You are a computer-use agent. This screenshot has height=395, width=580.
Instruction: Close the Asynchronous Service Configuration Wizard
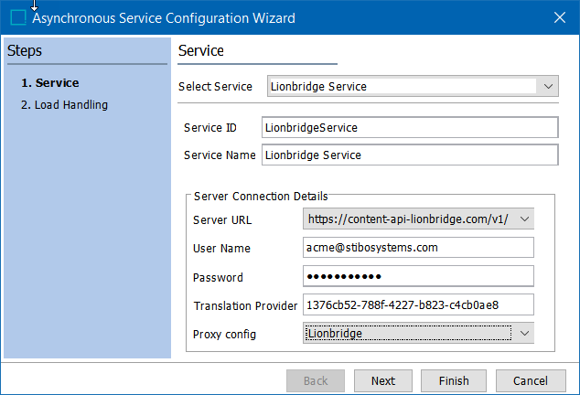pyautogui.click(x=559, y=17)
